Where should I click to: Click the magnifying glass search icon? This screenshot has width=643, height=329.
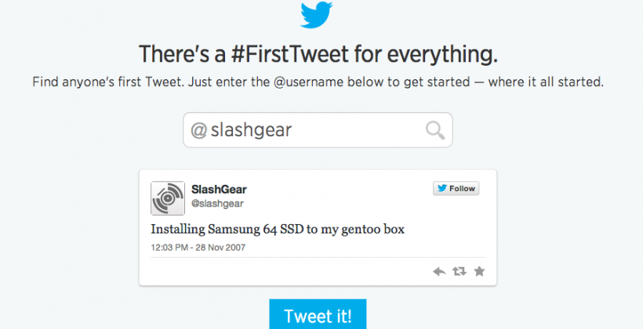(x=435, y=130)
